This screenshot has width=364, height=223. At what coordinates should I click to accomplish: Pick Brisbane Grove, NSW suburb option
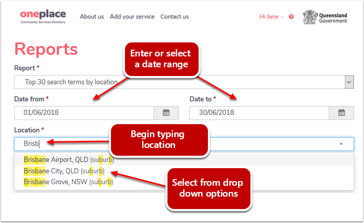click(184, 182)
